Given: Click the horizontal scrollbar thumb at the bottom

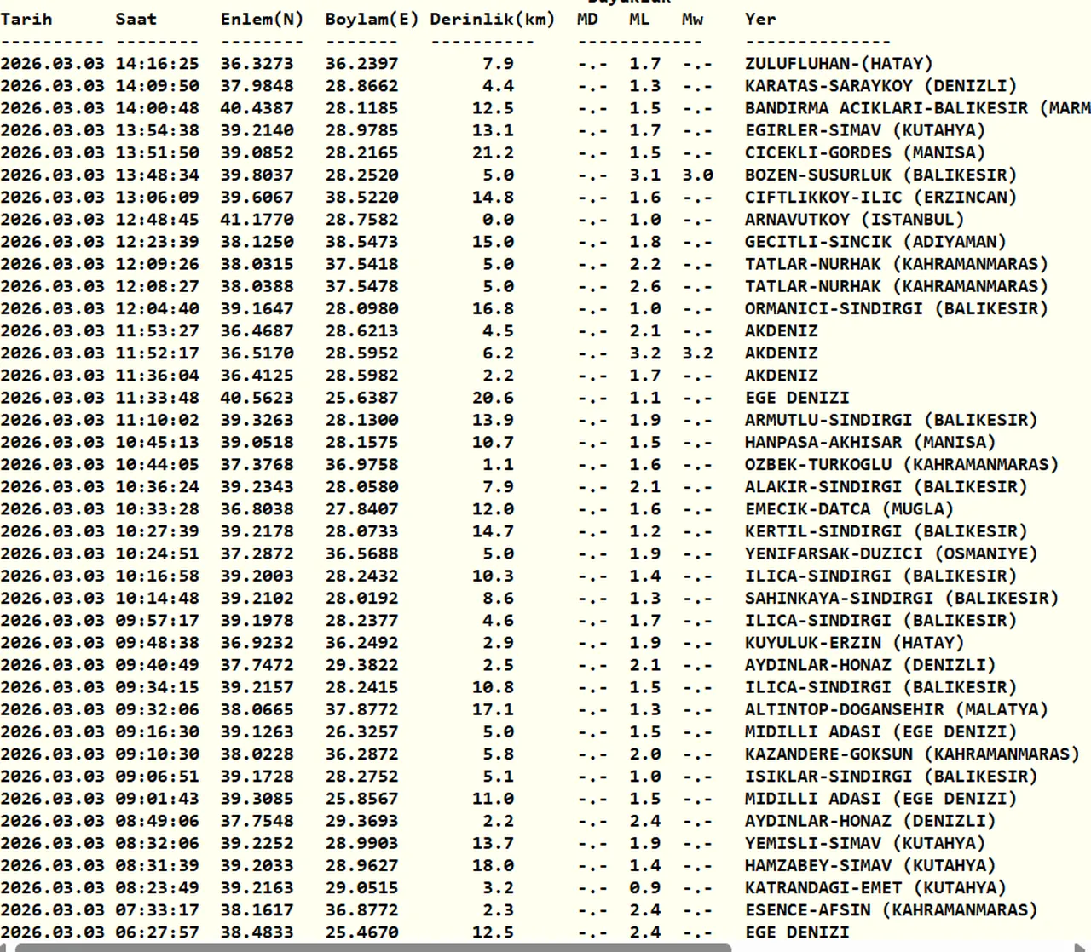Looking at the screenshot, I should pyautogui.click(x=372, y=947).
